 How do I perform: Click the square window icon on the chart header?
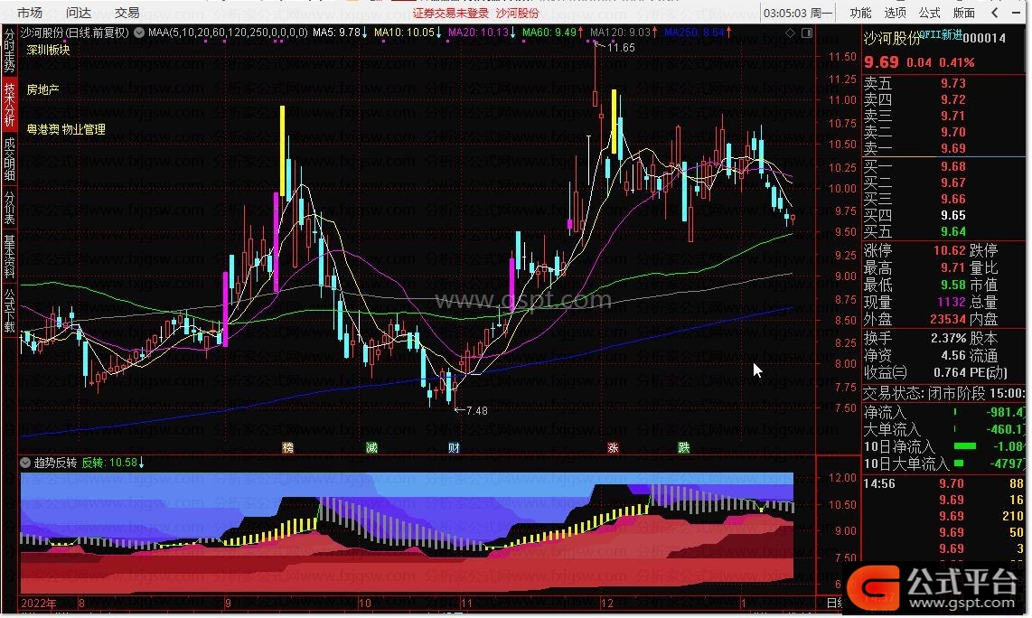coord(807,33)
